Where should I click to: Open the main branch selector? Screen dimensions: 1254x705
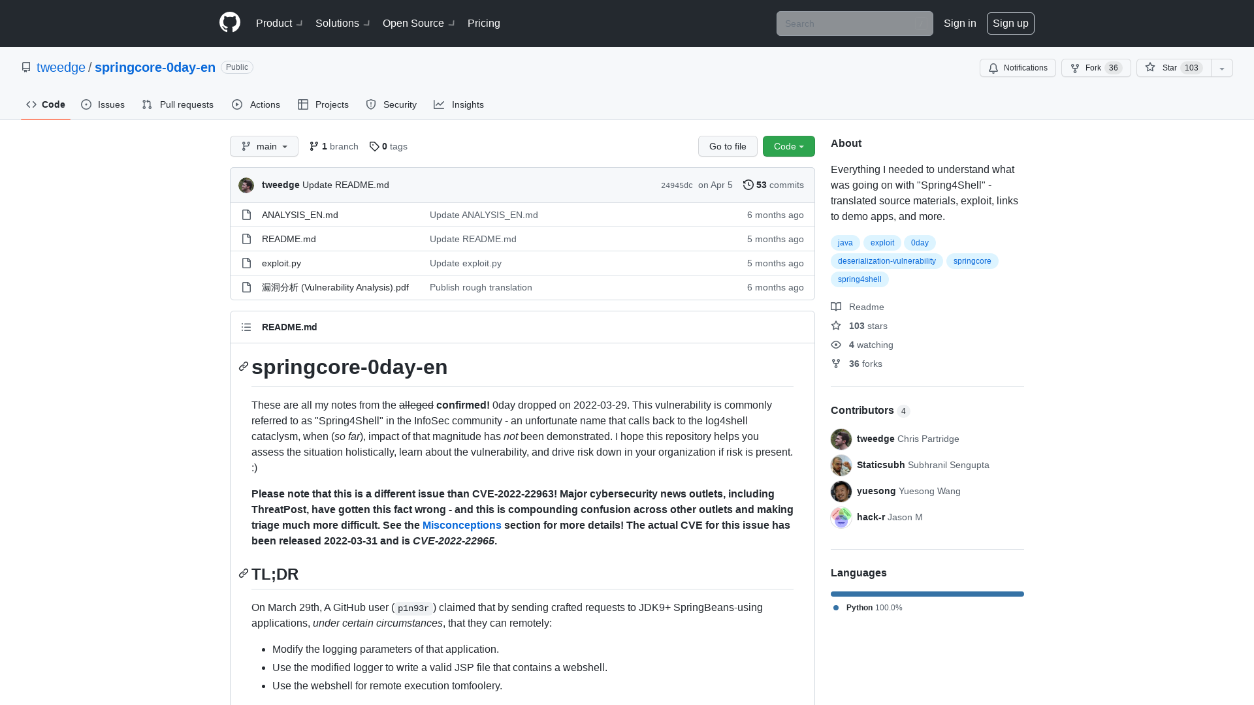point(264,146)
